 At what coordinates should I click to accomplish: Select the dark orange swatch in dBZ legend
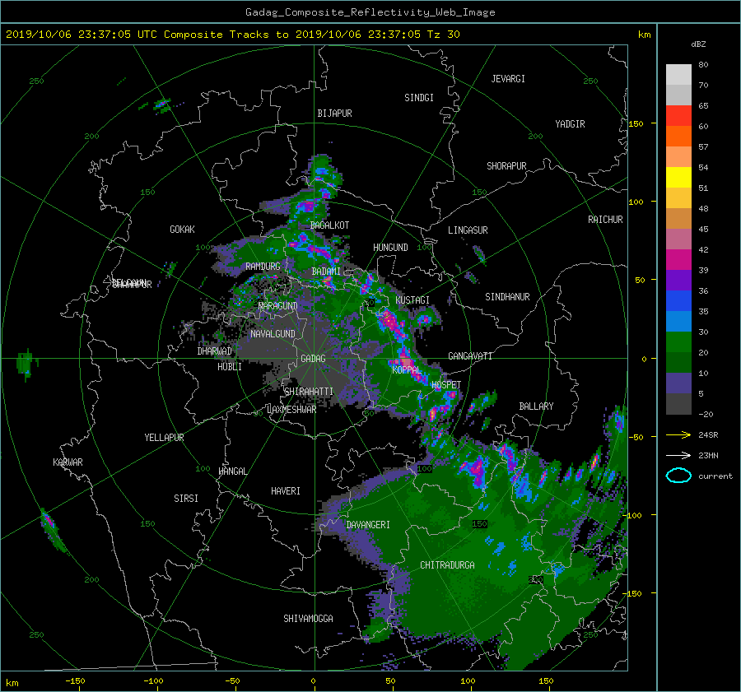(678, 136)
